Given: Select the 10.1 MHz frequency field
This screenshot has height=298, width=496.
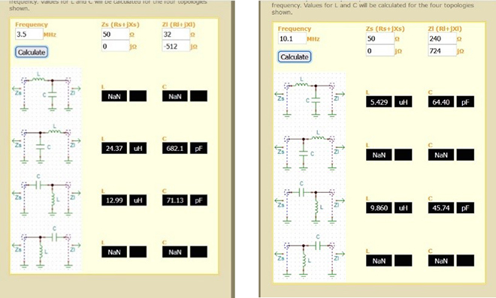Looking at the screenshot, I should point(292,38).
